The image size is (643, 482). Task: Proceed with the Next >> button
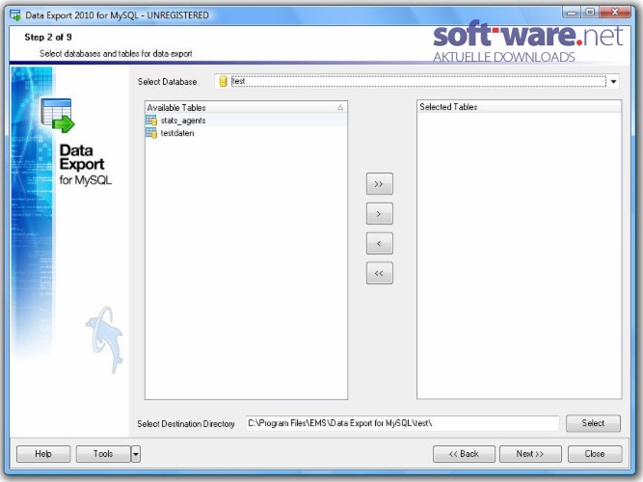coord(530,454)
